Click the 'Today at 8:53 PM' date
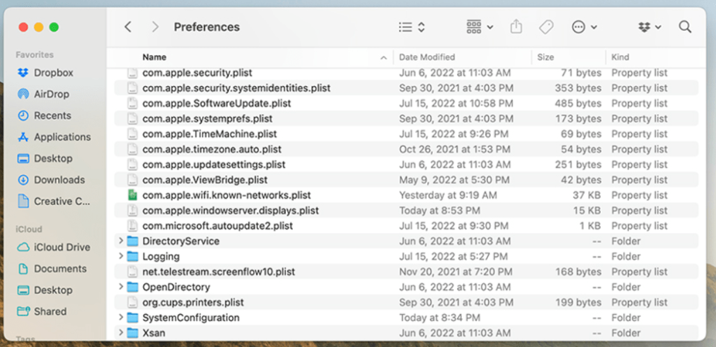Viewport: 716px width, 347px height. pyautogui.click(x=440, y=211)
